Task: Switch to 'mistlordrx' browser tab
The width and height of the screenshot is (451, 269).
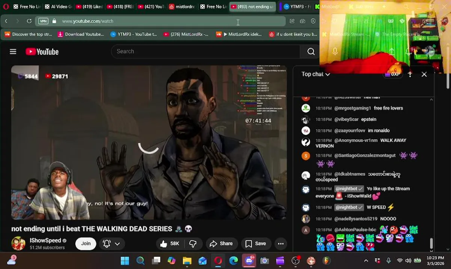Action: tap(182, 7)
